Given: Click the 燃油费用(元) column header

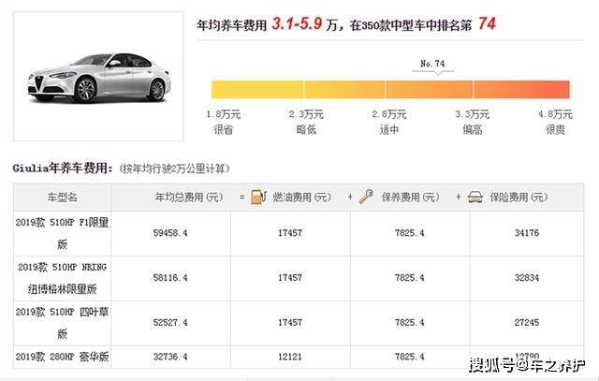Looking at the screenshot, I should [x=301, y=198].
